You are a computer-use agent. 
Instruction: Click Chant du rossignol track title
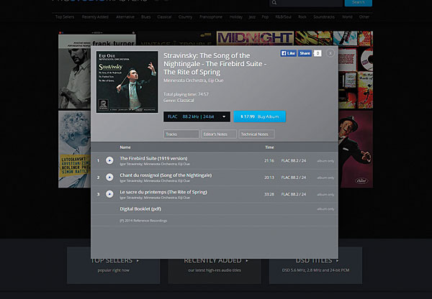(166, 175)
